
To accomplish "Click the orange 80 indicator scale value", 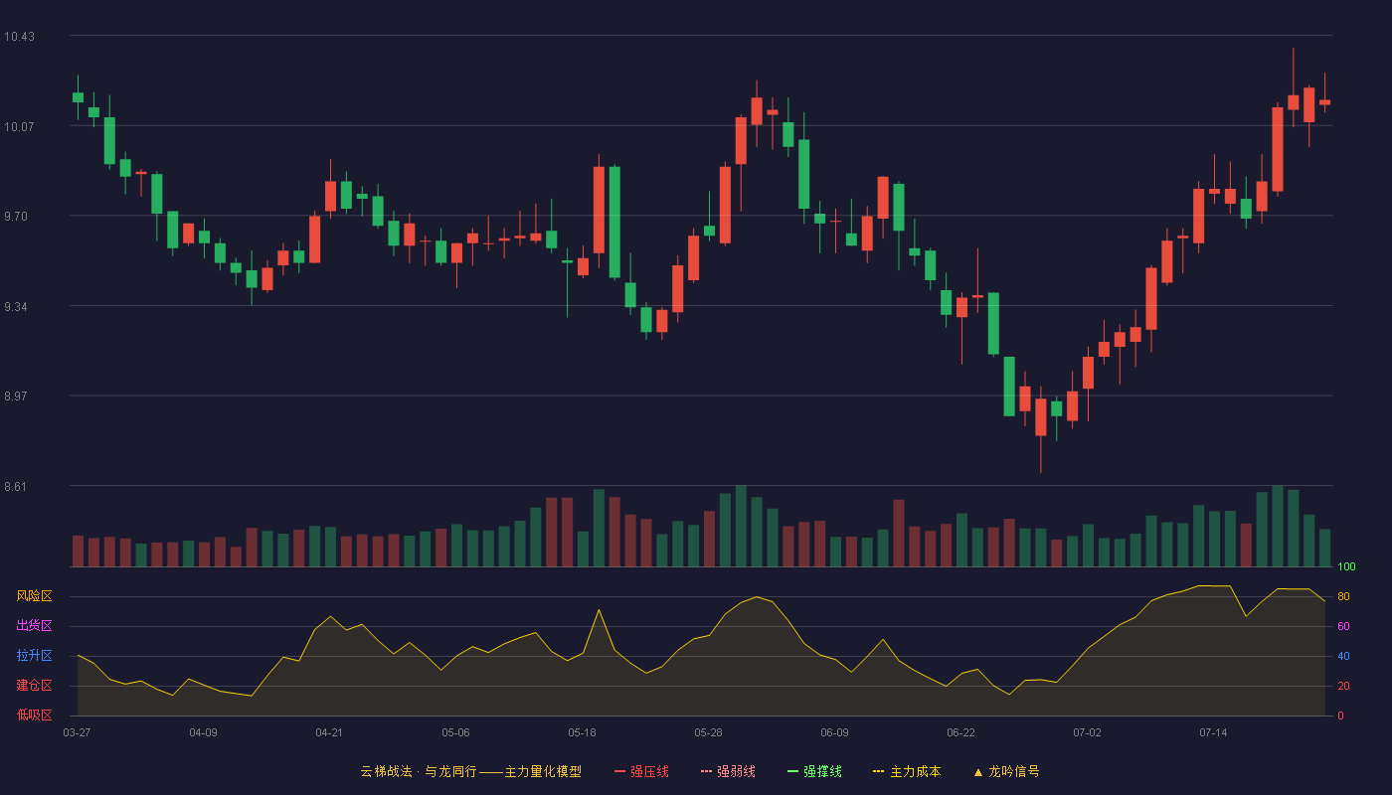I will [1343, 597].
